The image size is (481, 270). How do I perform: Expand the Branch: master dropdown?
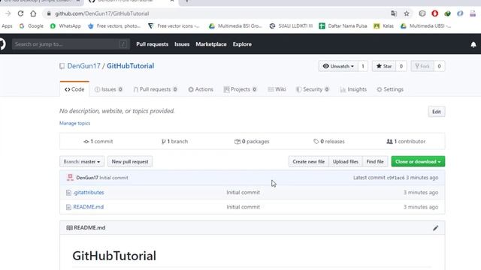pyautogui.click(x=82, y=162)
